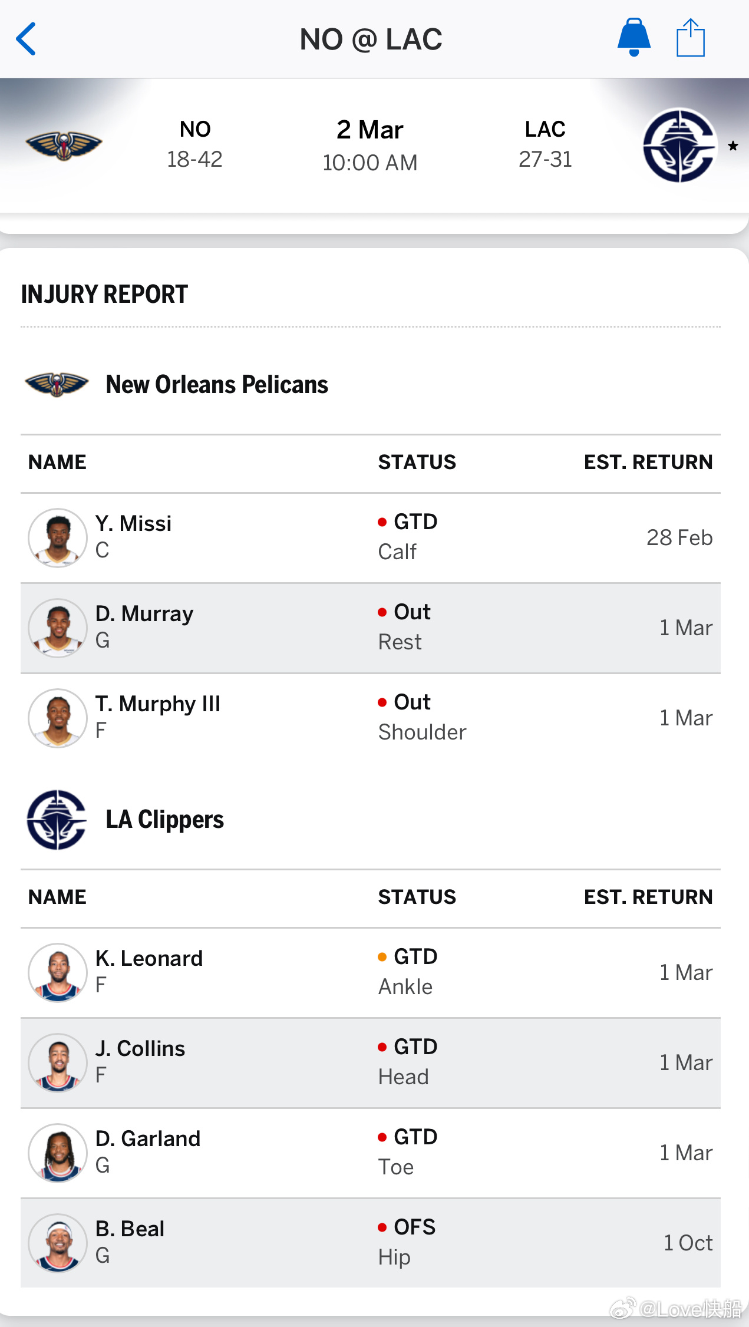Tap the LAC 27-31 team record
Screen dimensions: 749x1327
(x=545, y=145)
